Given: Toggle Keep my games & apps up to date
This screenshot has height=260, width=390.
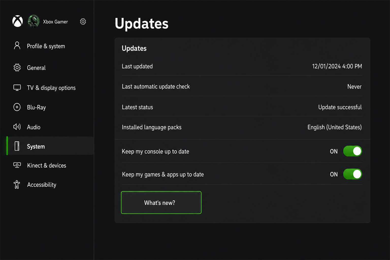Looking at the screenshot, I should pos(352,174).
